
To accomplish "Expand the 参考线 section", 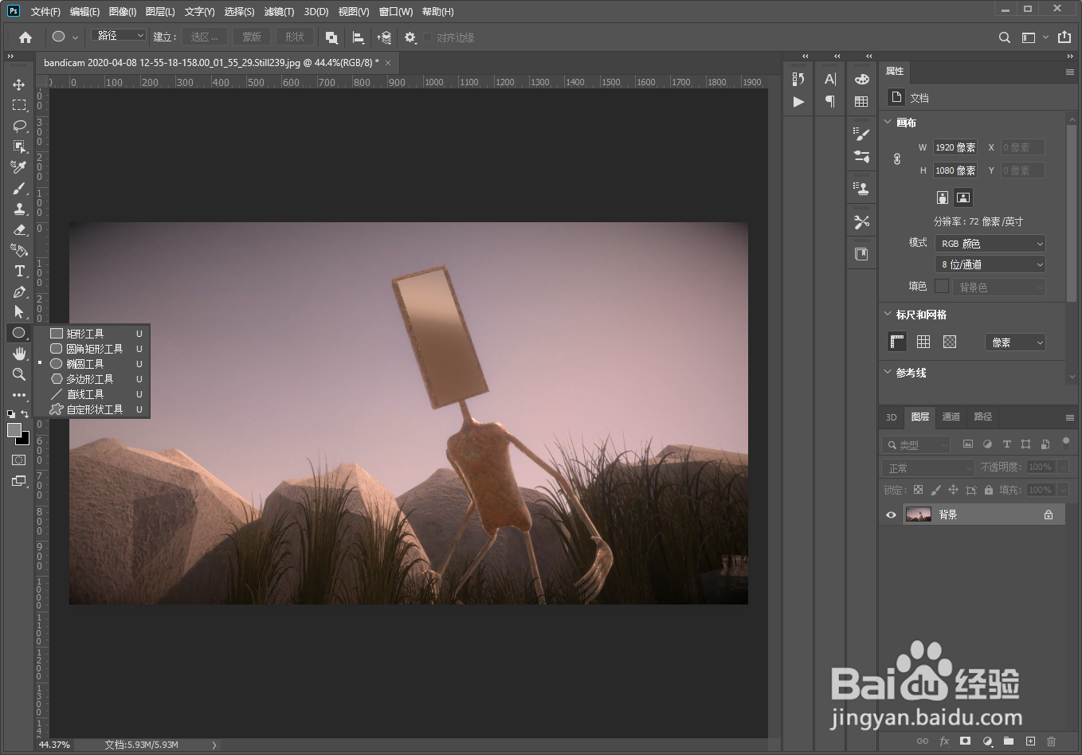I will click(x=888, y=372).
